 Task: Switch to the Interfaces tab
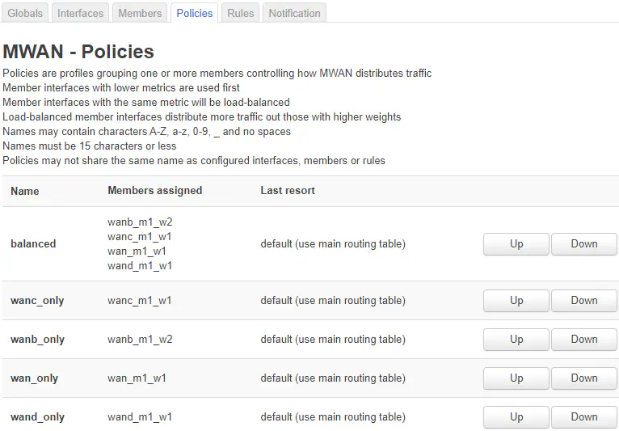click(x=81, y=13)
